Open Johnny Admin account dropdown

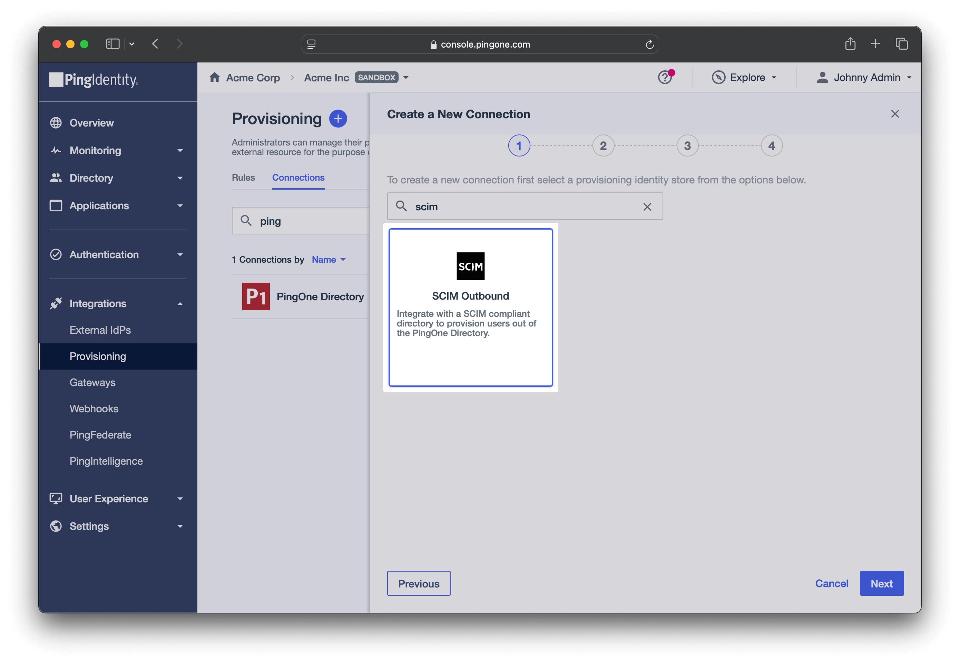909,77
